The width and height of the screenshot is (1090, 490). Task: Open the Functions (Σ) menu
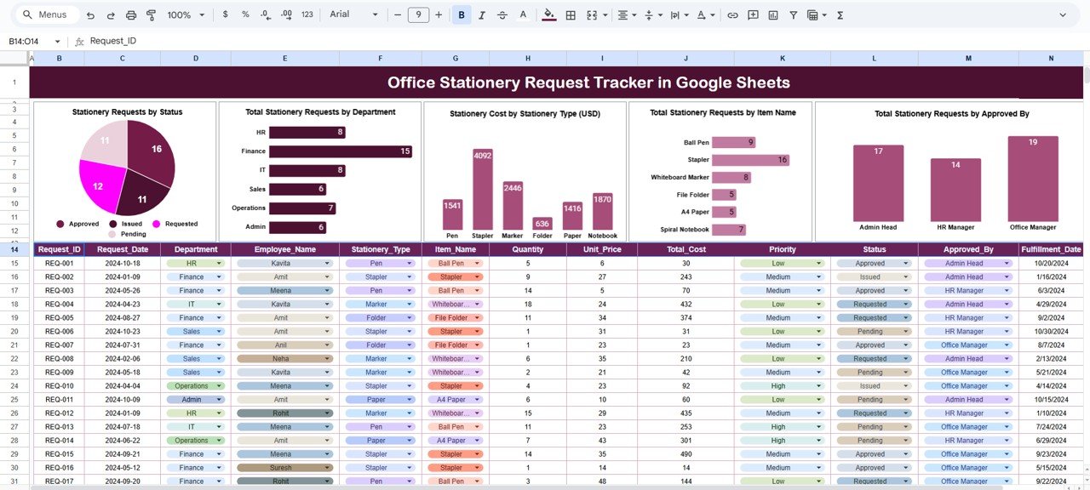[x=839, y=15]
